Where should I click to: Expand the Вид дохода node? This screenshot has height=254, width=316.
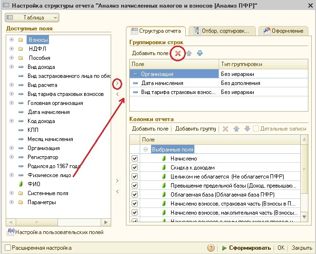click(x=11, y=66)
